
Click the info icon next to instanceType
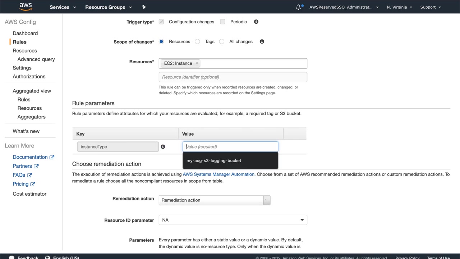tap(163, 147)
